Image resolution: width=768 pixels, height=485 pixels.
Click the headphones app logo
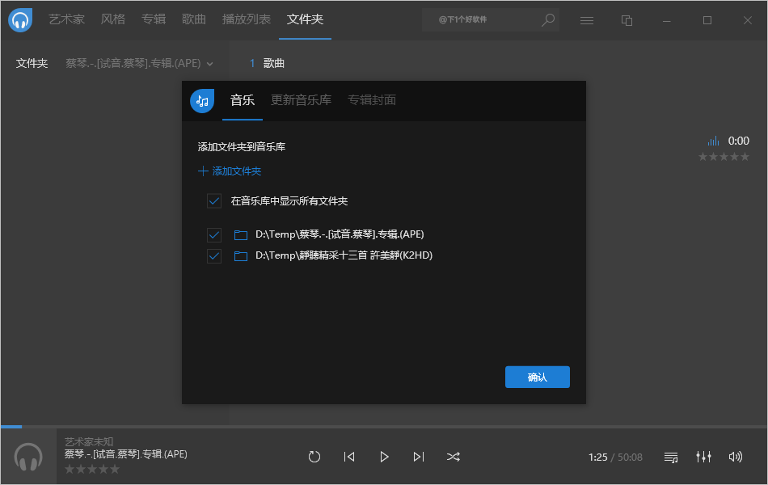[19, 19]
